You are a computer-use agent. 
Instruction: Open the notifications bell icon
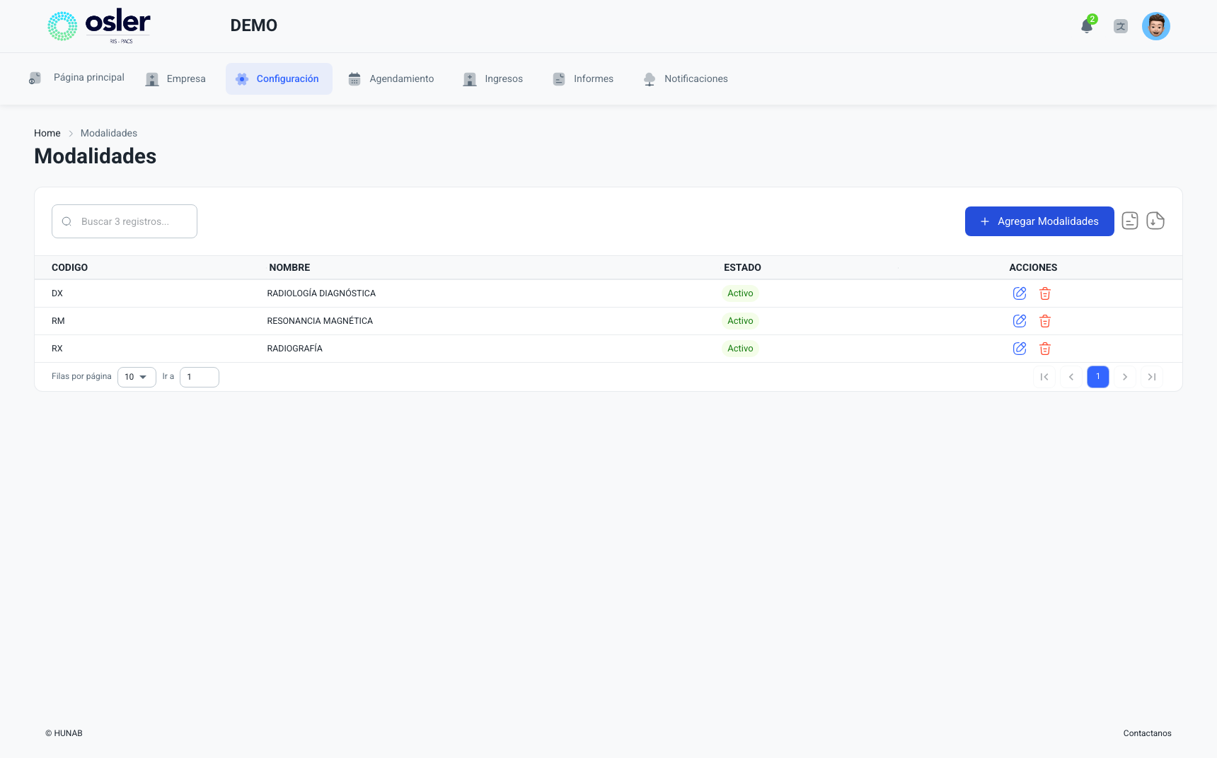(x=1087, y=26)
